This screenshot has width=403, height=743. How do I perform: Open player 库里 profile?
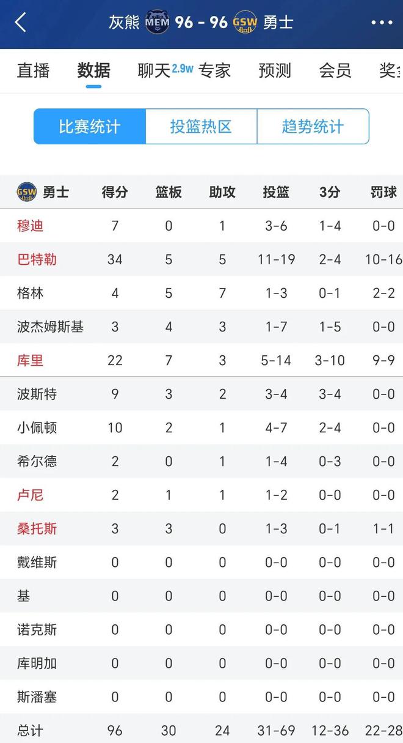30,360
